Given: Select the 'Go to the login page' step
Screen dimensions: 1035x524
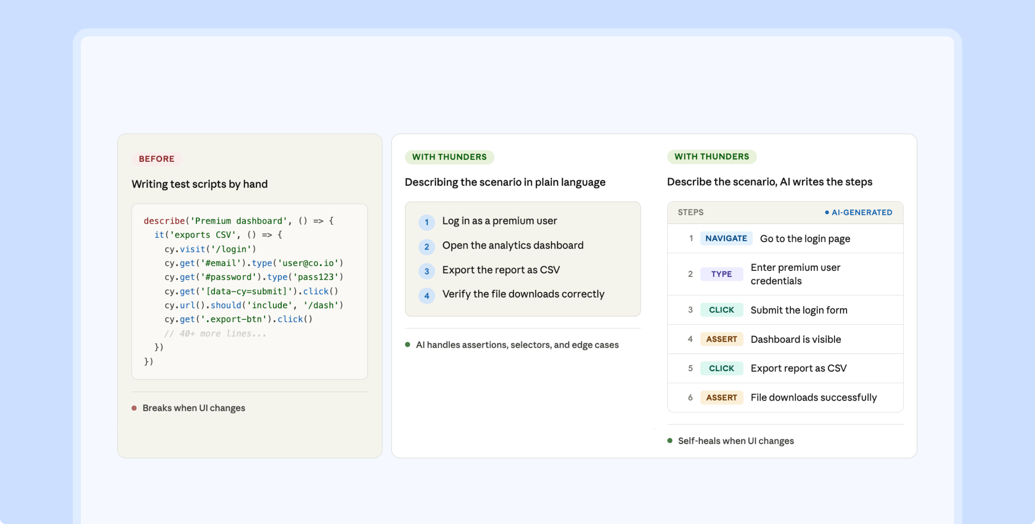Looking at the screenshot, I should (x=805, y=239).
